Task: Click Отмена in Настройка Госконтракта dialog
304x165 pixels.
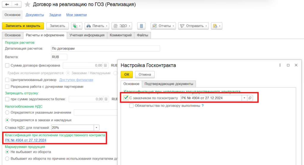Action: pyautogui.click(x=145, y=74)
